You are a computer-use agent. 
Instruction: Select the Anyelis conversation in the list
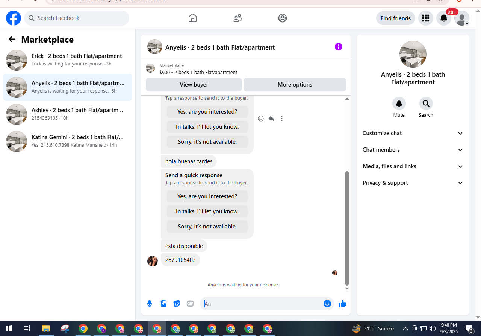pyautogui.click(x=68, y=87)
